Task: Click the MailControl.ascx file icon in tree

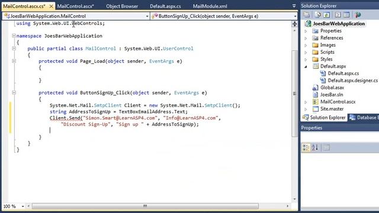Action: coord(315,102)
